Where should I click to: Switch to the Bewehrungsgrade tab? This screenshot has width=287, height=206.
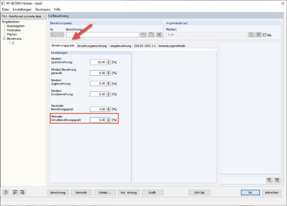pos(63,45)
